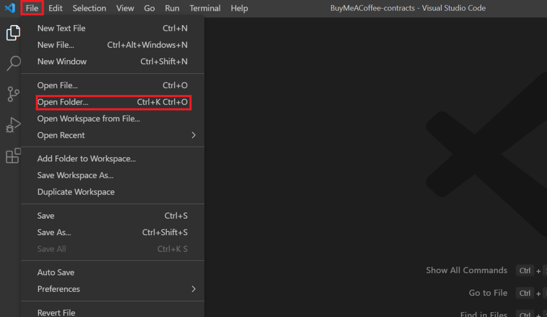
Task: Open the Extensions view icon
Action: point(13,156)
